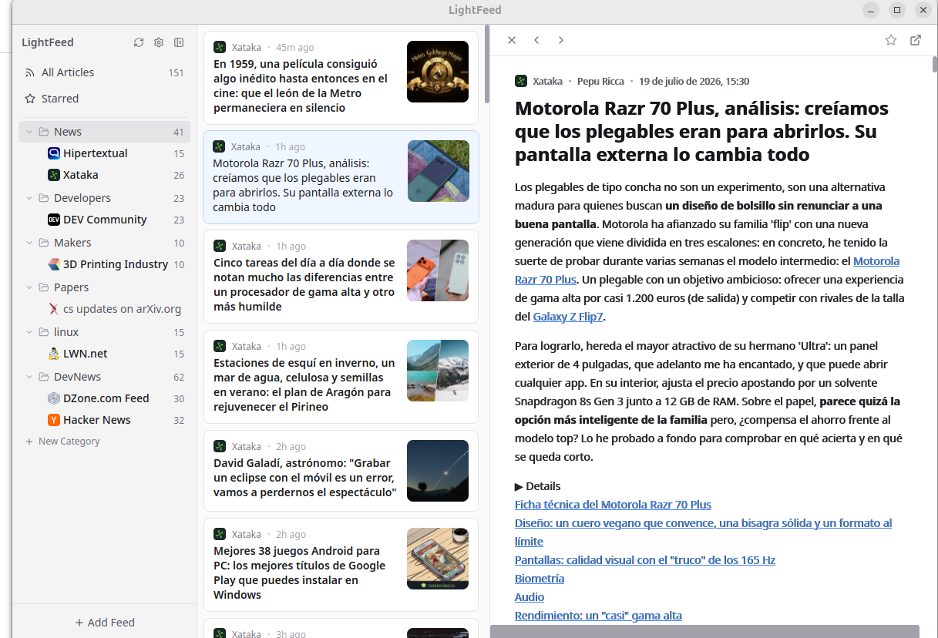Go to previous article arrow

(x=536, y=40)
